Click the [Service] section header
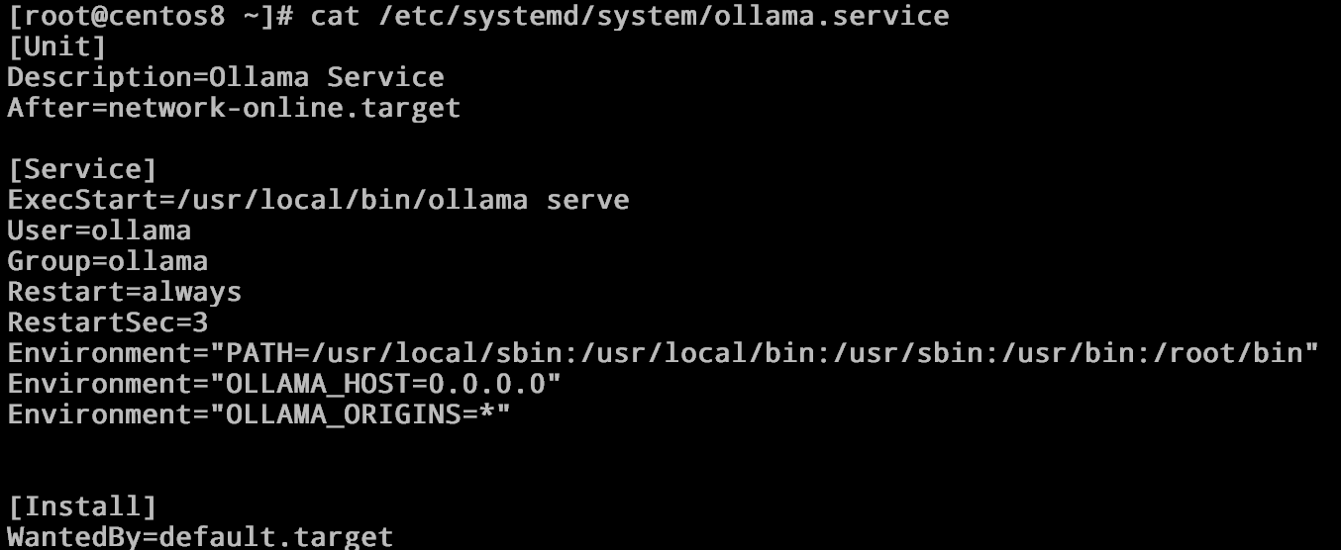This screenshot has height=550, width=1341. tap(82, 169)
